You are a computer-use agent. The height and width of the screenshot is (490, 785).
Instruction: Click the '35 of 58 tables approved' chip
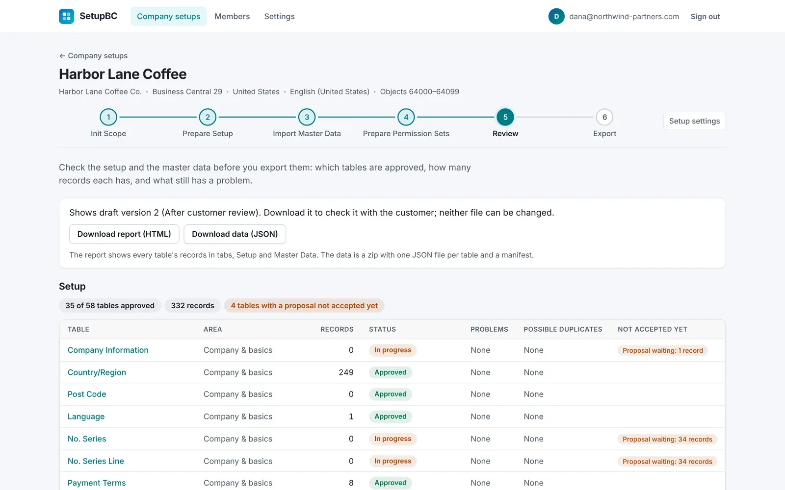[110, 306]
